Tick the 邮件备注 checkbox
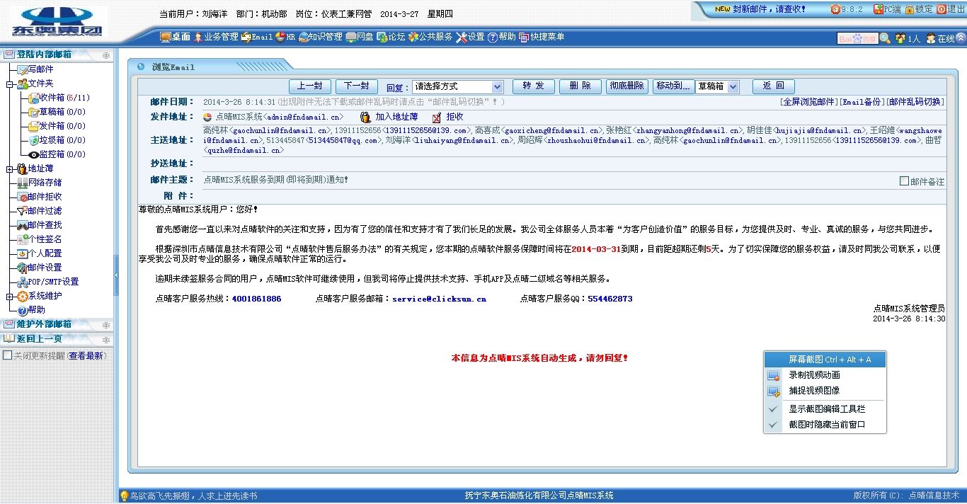This screenshot has width=967, height=504. 904,181
